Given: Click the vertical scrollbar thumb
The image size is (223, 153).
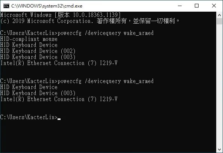Looking at the screenshot, I should tap(219, 21).
